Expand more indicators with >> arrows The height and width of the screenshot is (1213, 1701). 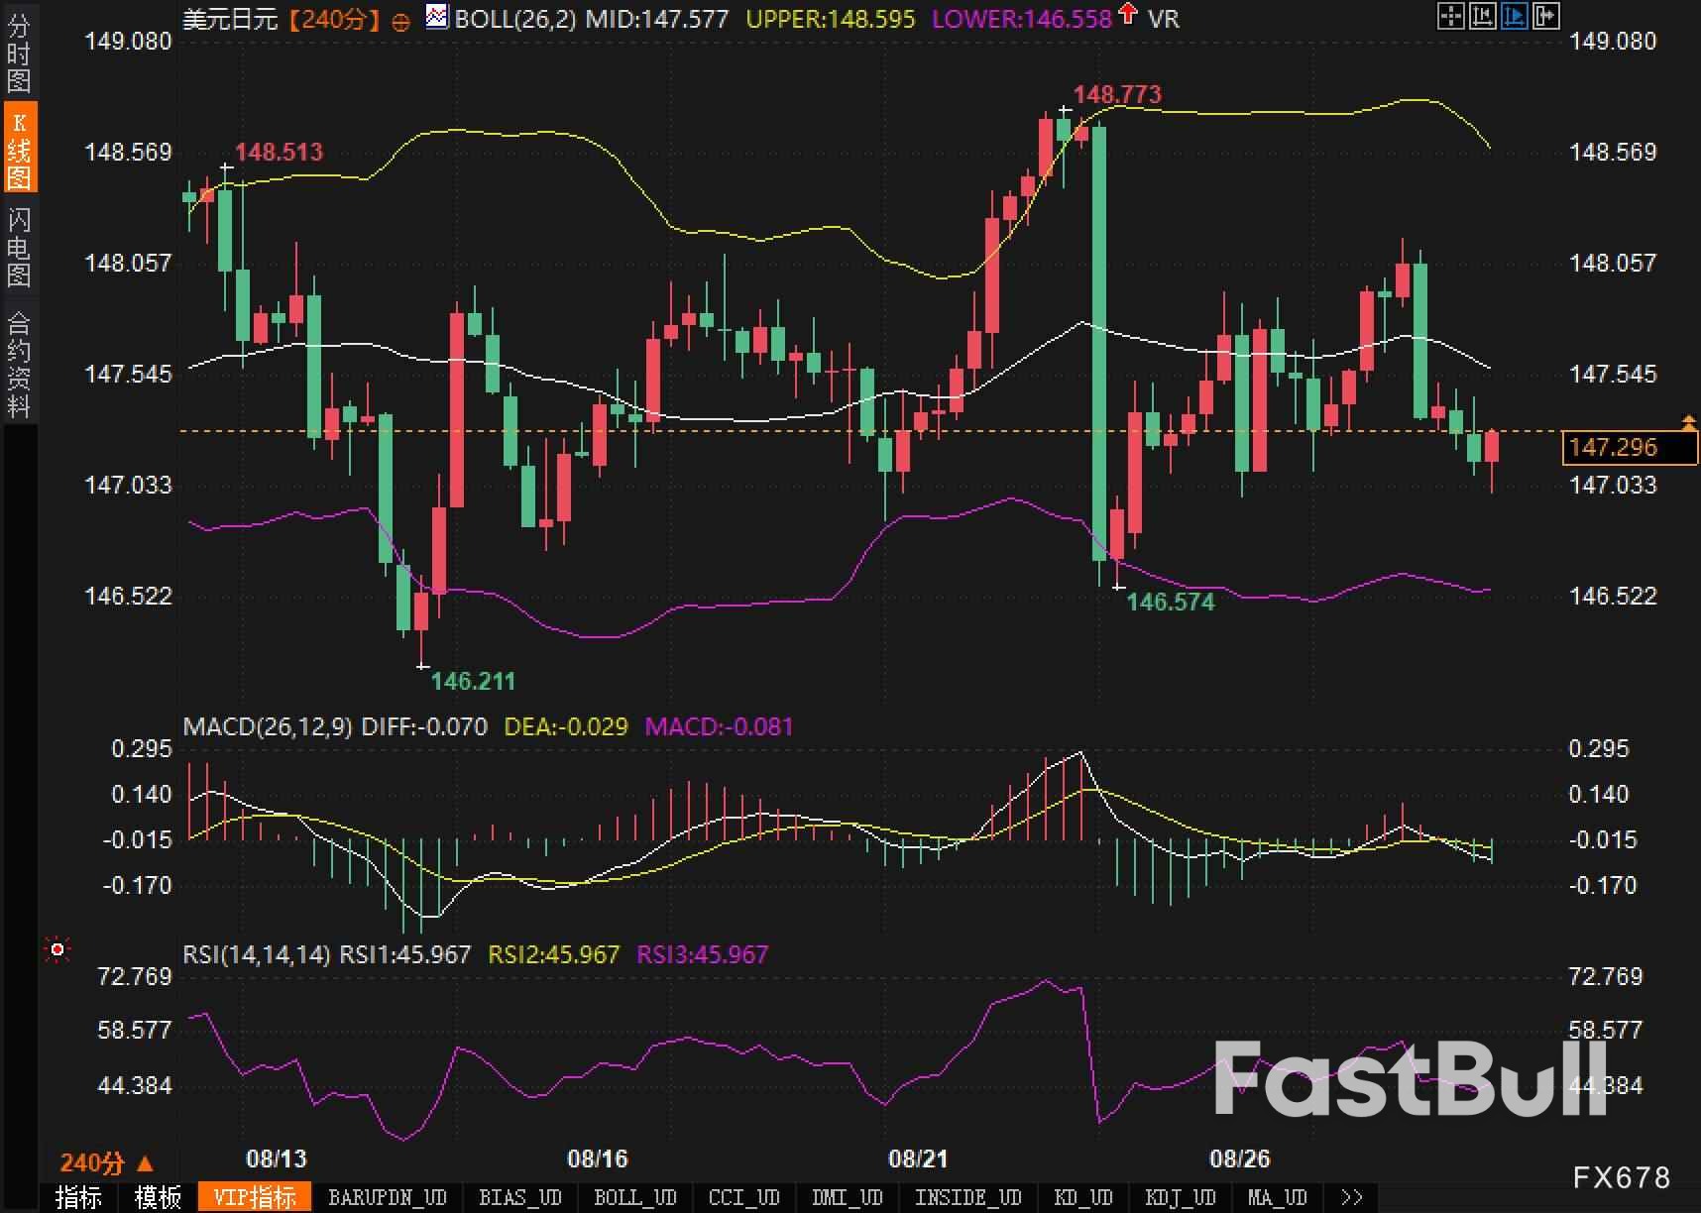(1350, 1197)
